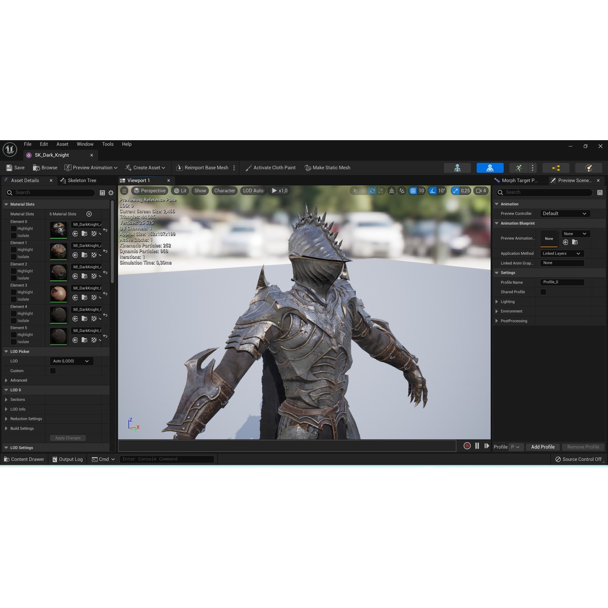Screen dimensions: 608x608
Task: Click Reimport Base Mesh
Action: pos(202,168)
